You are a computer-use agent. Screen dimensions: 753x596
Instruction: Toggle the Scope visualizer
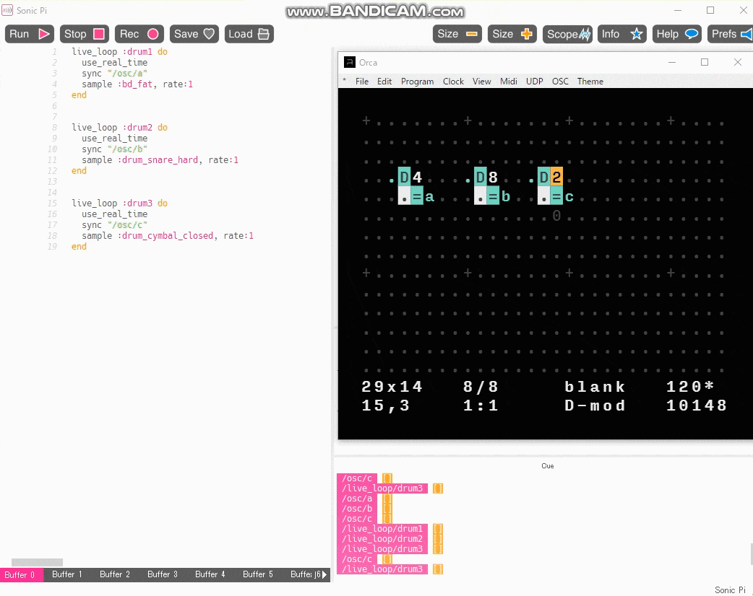[x=567, y=34]
